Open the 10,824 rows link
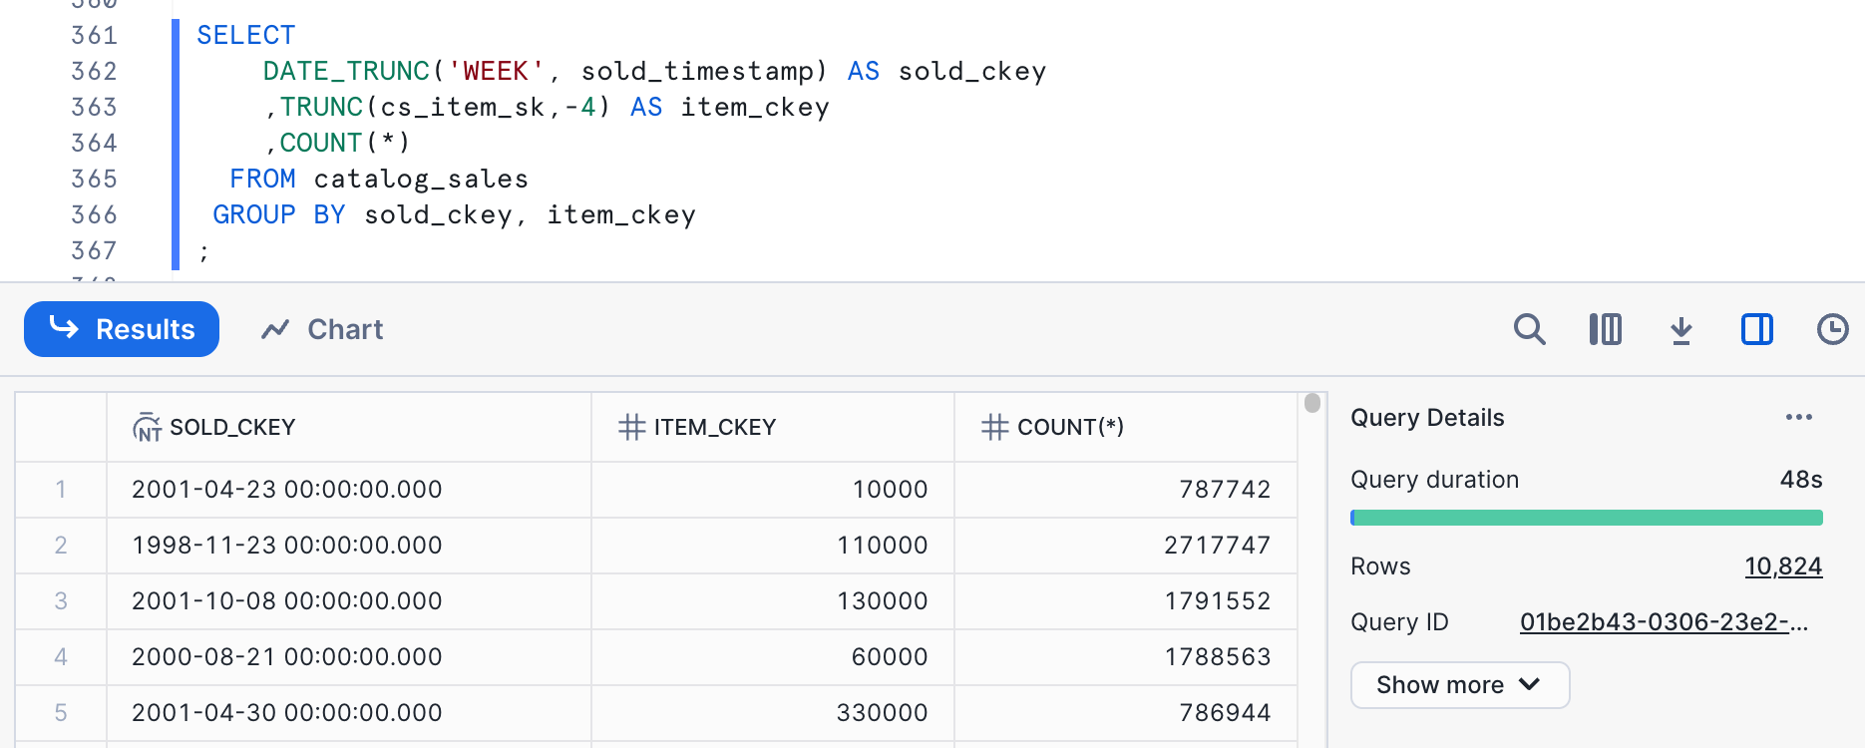1865x748 pixels. (1782, 566)
